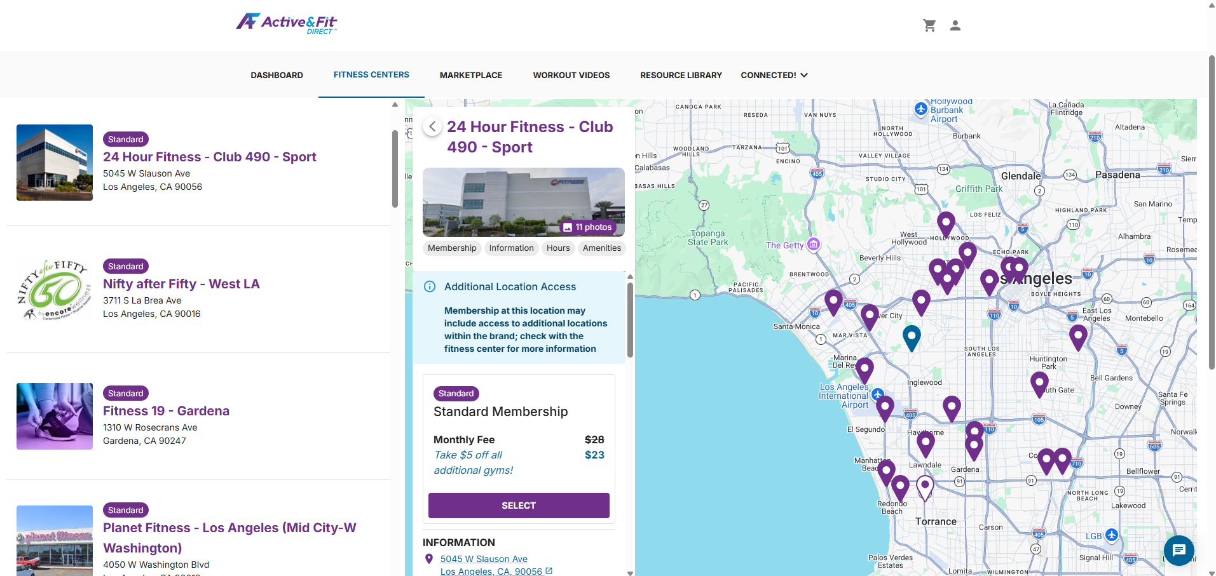Image resolution: width=1216 pixels, height=576 pixels.
Task: Select the map pin near Los Feliz
Action: (946, 224)
